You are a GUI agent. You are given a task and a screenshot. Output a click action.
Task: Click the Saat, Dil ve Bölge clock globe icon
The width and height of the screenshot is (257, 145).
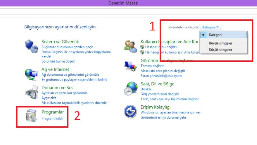coord(131,89)
